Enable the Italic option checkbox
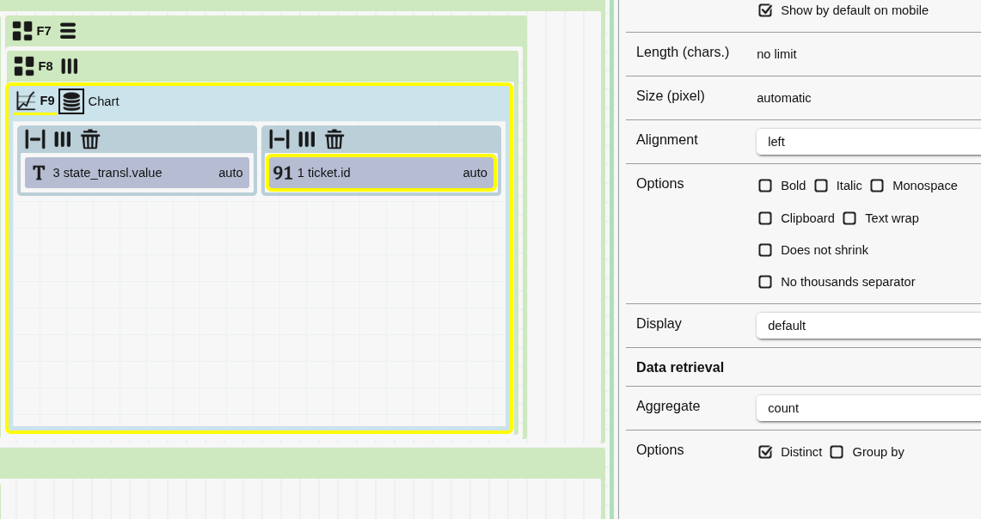 coord(821,186)
